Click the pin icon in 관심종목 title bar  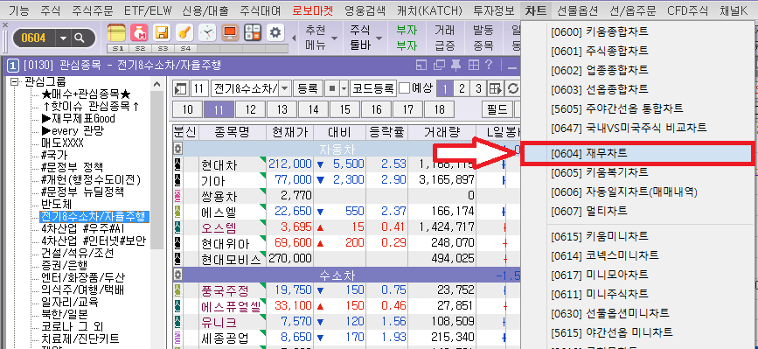(x=455, y=65)
